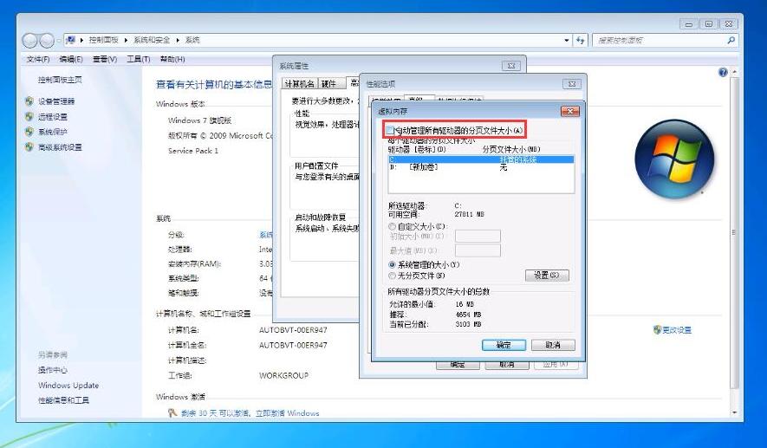767x448 pixels.
Task: Expand the arrow after 系统和安全 in breadcrumb
Action: pos(177,40)
